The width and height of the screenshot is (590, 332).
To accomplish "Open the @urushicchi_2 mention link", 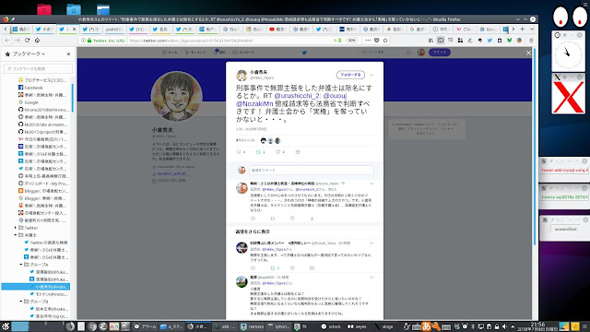I will coord(297,96).
